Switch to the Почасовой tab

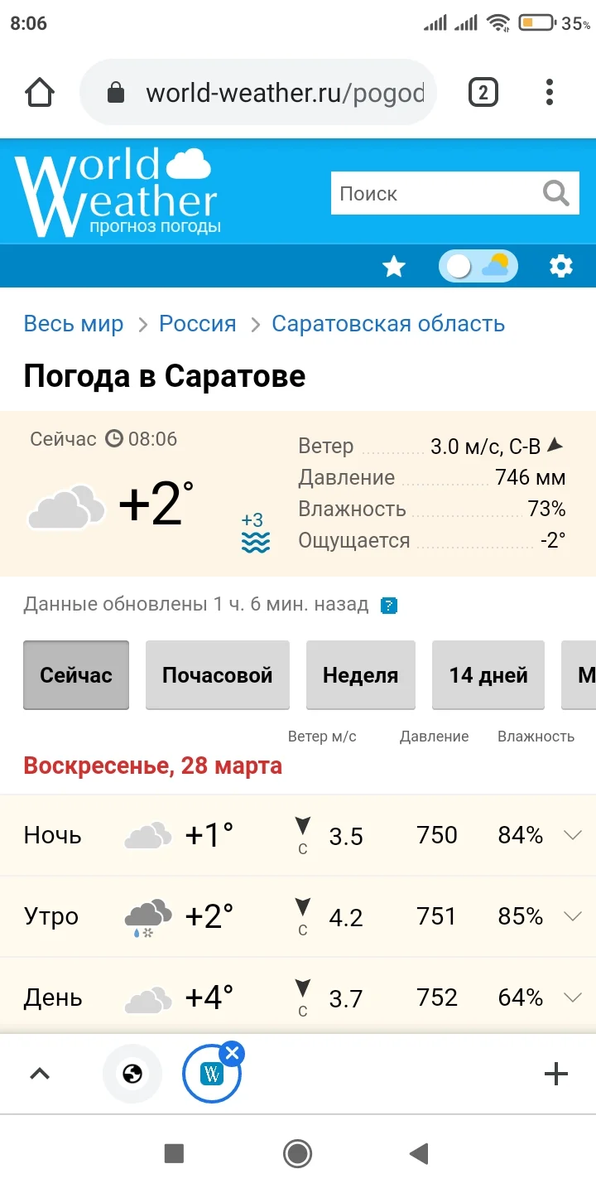point(218,674)
